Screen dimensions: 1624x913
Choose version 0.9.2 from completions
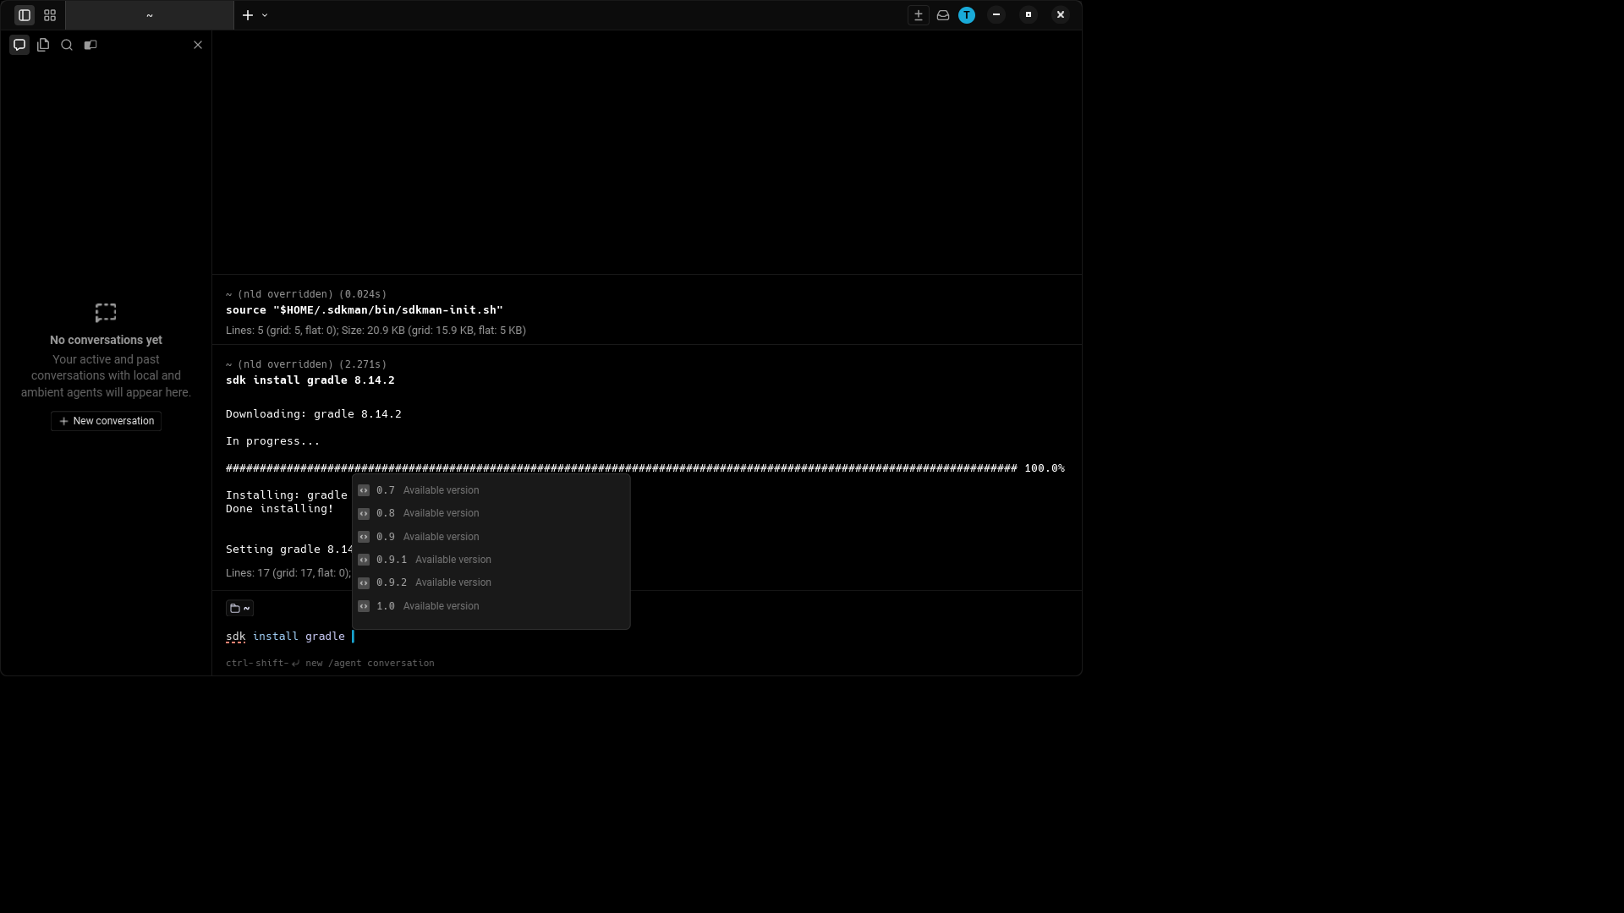point(491,582)
